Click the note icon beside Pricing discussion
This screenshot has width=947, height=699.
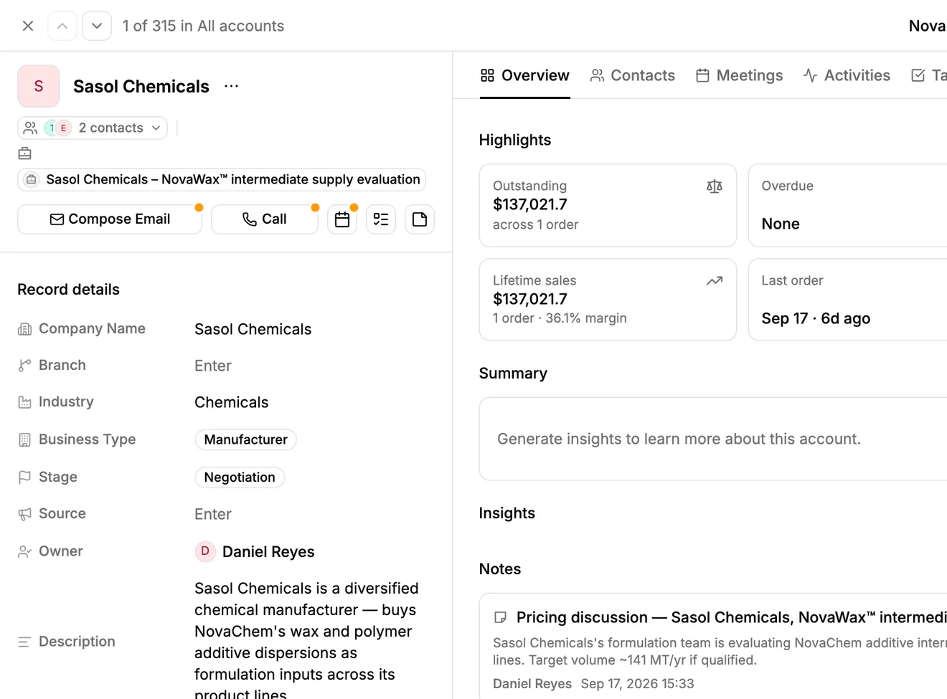click(x=501, y=617)
